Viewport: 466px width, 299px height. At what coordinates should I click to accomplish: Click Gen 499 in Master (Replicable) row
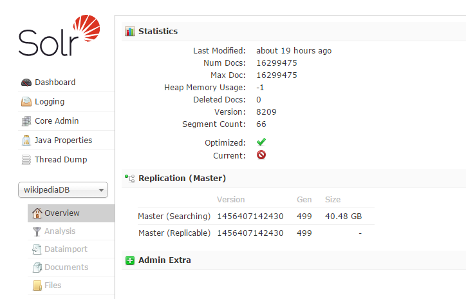click(x=304, y=233)
